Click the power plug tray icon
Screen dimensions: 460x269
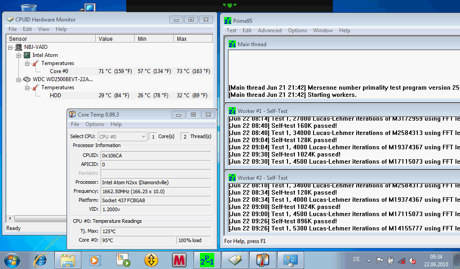[x=390, y=260]
